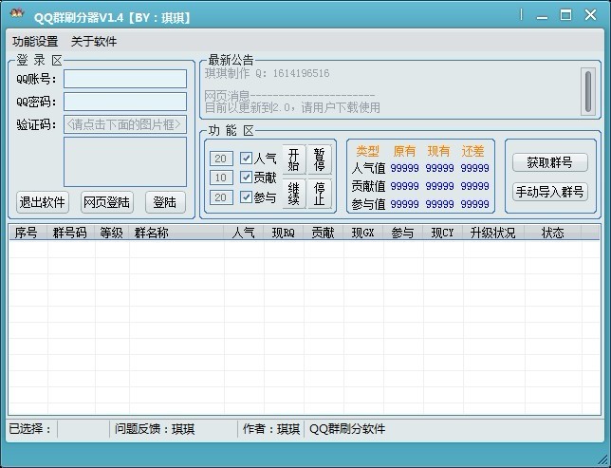Click the 停止 button
Viewport: 611px width, 468px height.
[x=320, y=194]
